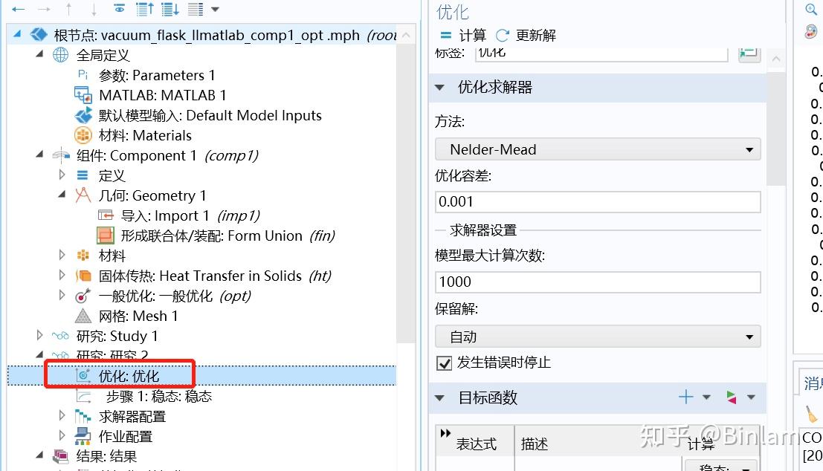Image resolution: width=823 pixels, height=471 pixels.
Task: Add a new objective function with the plus icon
Action: click(x=685, y=397)
